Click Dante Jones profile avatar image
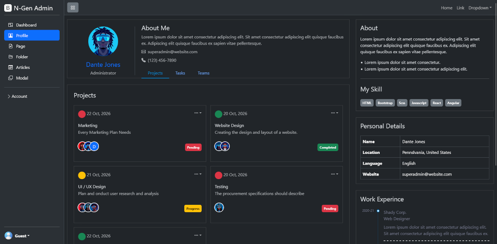 (103, 42)
